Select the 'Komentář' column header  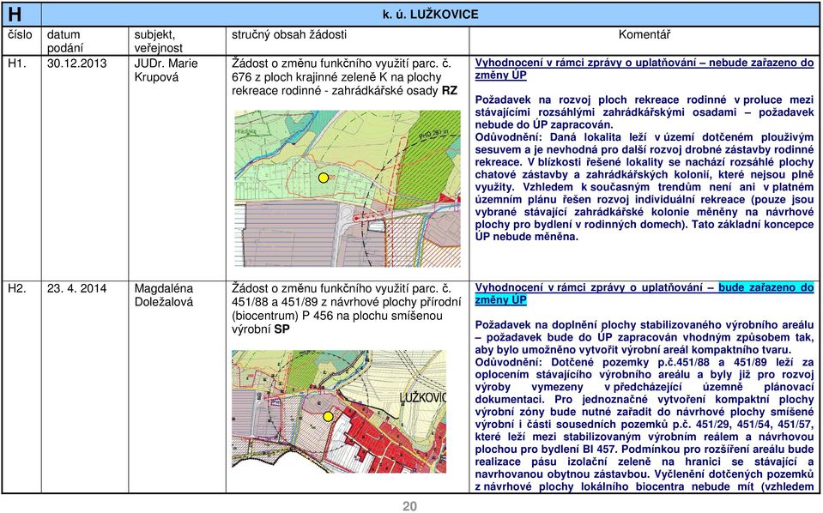tap(644, 34)
